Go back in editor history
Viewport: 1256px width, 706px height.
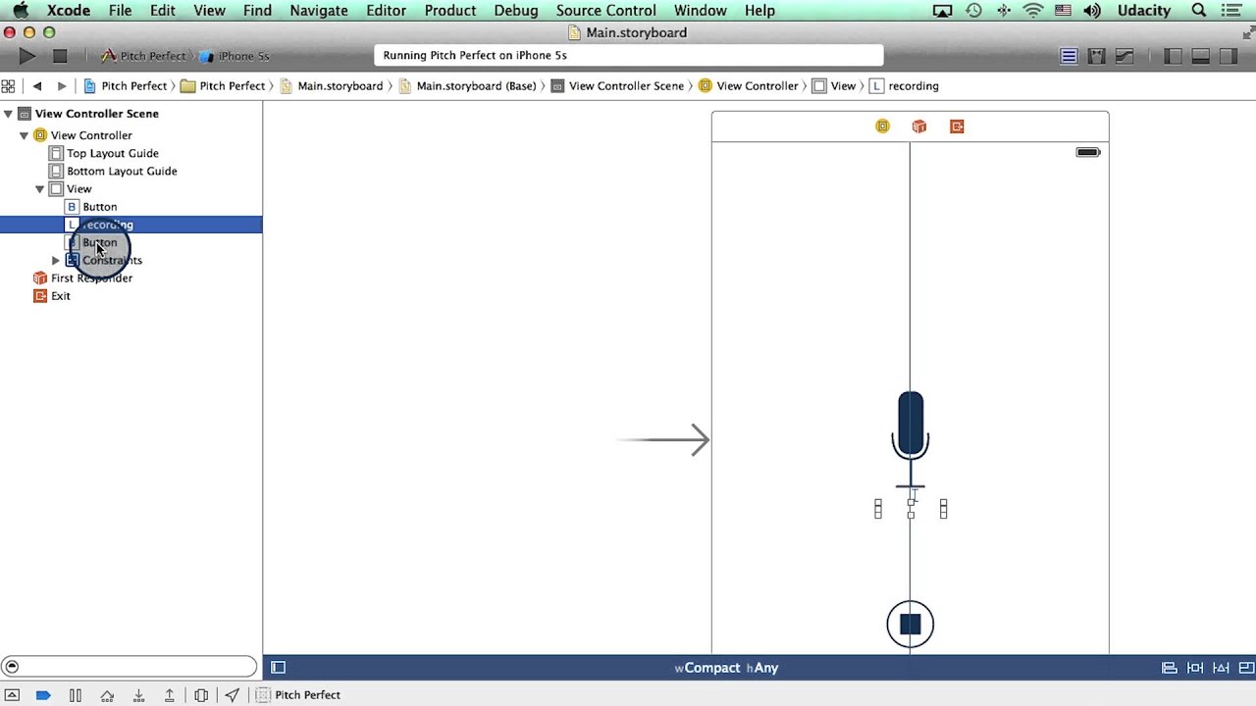click(x=37, y=86)
